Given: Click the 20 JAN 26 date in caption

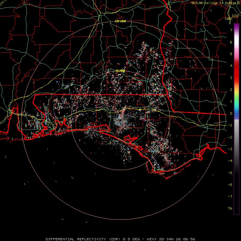Looking at the screenshot, I should pos(170,239).
